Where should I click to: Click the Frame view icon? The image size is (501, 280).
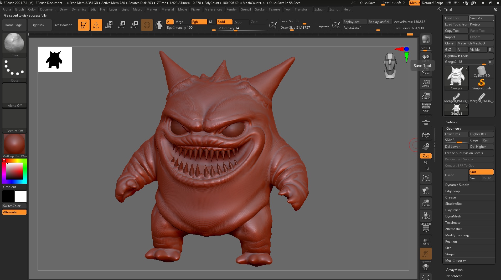pos(426,178)
